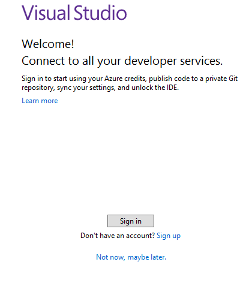Click the Sign in button
Screen dimensions: 243x289
click(131, 221)
